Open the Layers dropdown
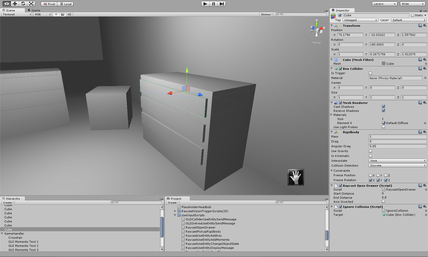This screenshot has height=257, width=428. [x=384, y=4]
